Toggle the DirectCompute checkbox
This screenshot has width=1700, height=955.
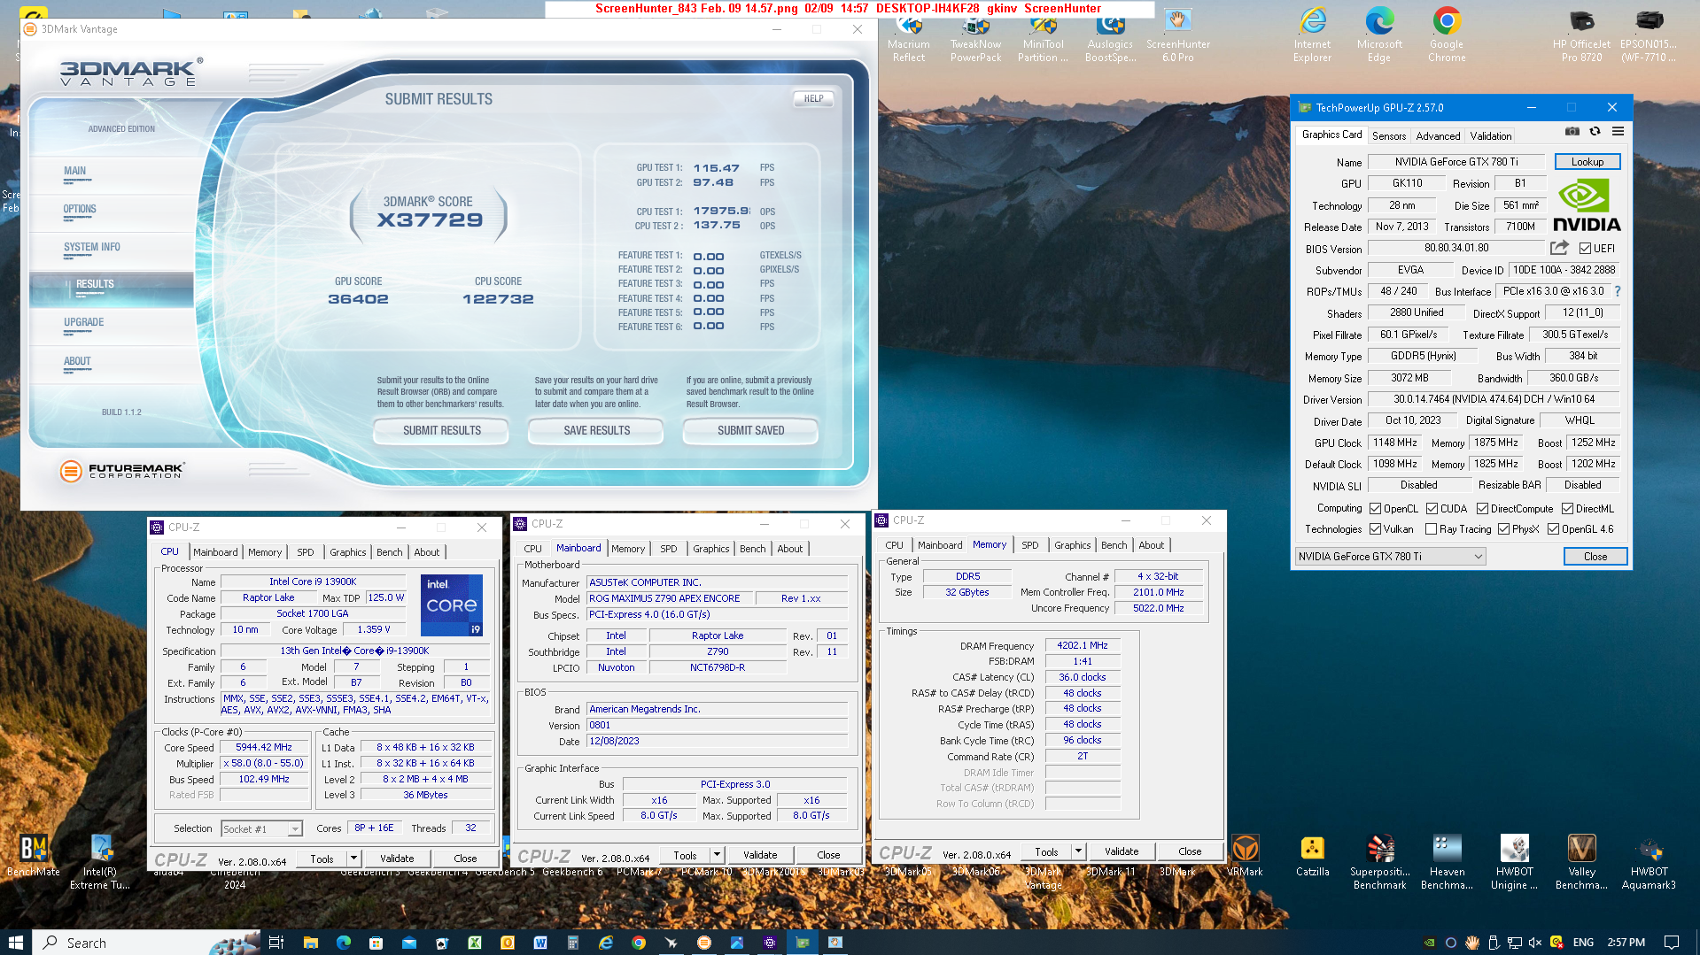1482,509
